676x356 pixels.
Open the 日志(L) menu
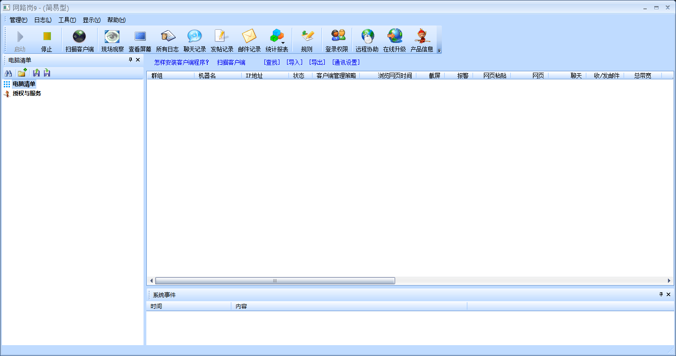pyautogui.click(x=42, y=20)
